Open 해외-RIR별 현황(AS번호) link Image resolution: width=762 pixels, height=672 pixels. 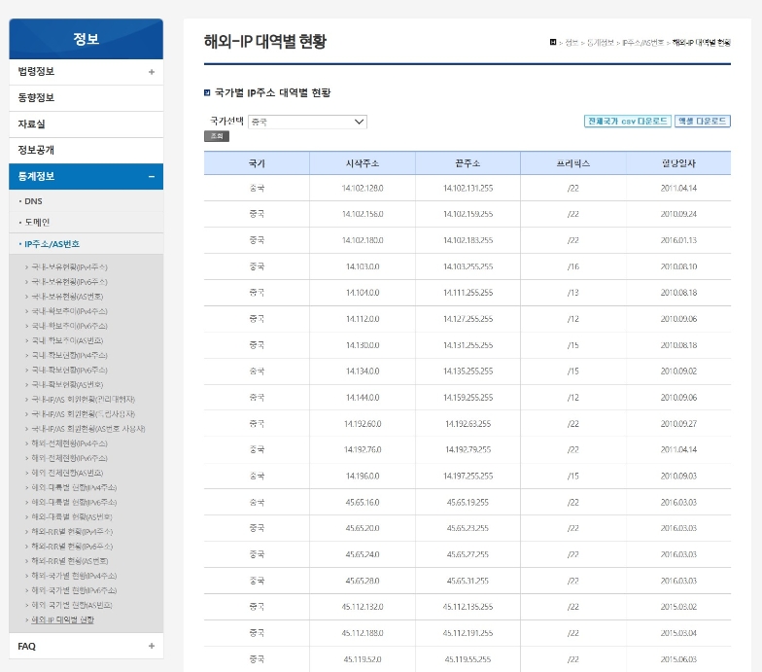coord(71,561)
